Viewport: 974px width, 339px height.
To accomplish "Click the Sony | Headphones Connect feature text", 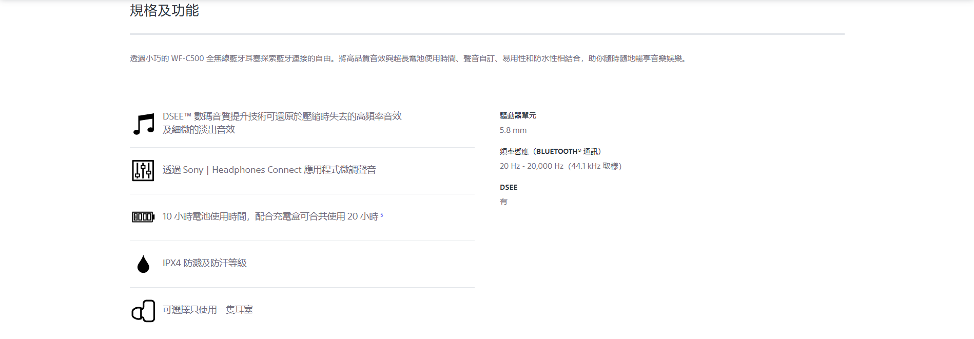I will [x=269, y=170].
